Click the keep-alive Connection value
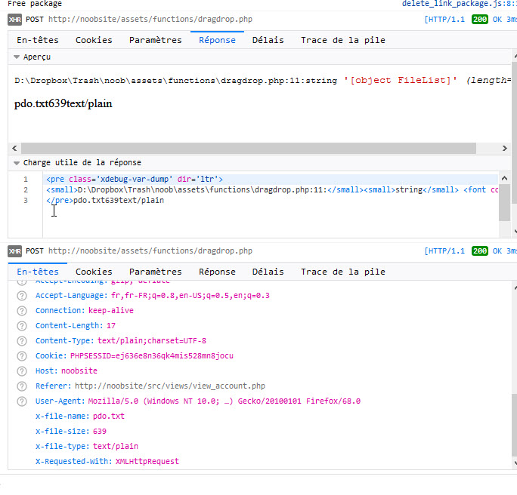This screenshot has height=495, width=517. (x=111, y=311)
